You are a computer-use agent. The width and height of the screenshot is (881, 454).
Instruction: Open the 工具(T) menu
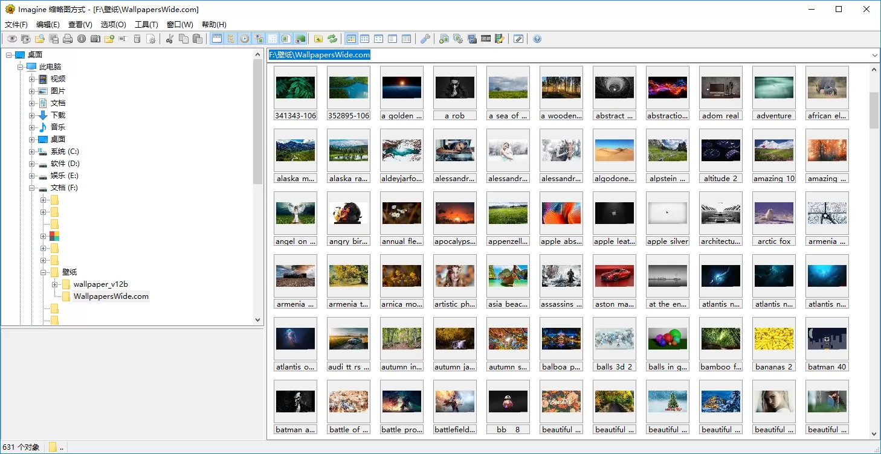(146, 25)
